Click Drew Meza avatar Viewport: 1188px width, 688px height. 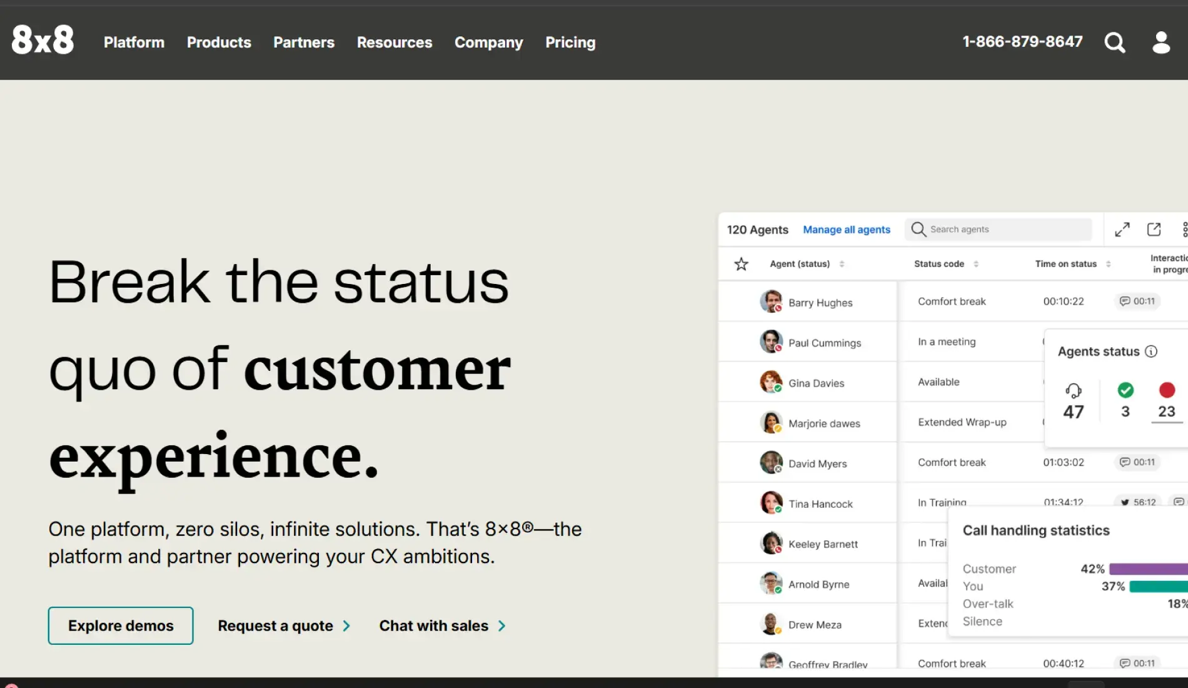[x=771, y=624]
